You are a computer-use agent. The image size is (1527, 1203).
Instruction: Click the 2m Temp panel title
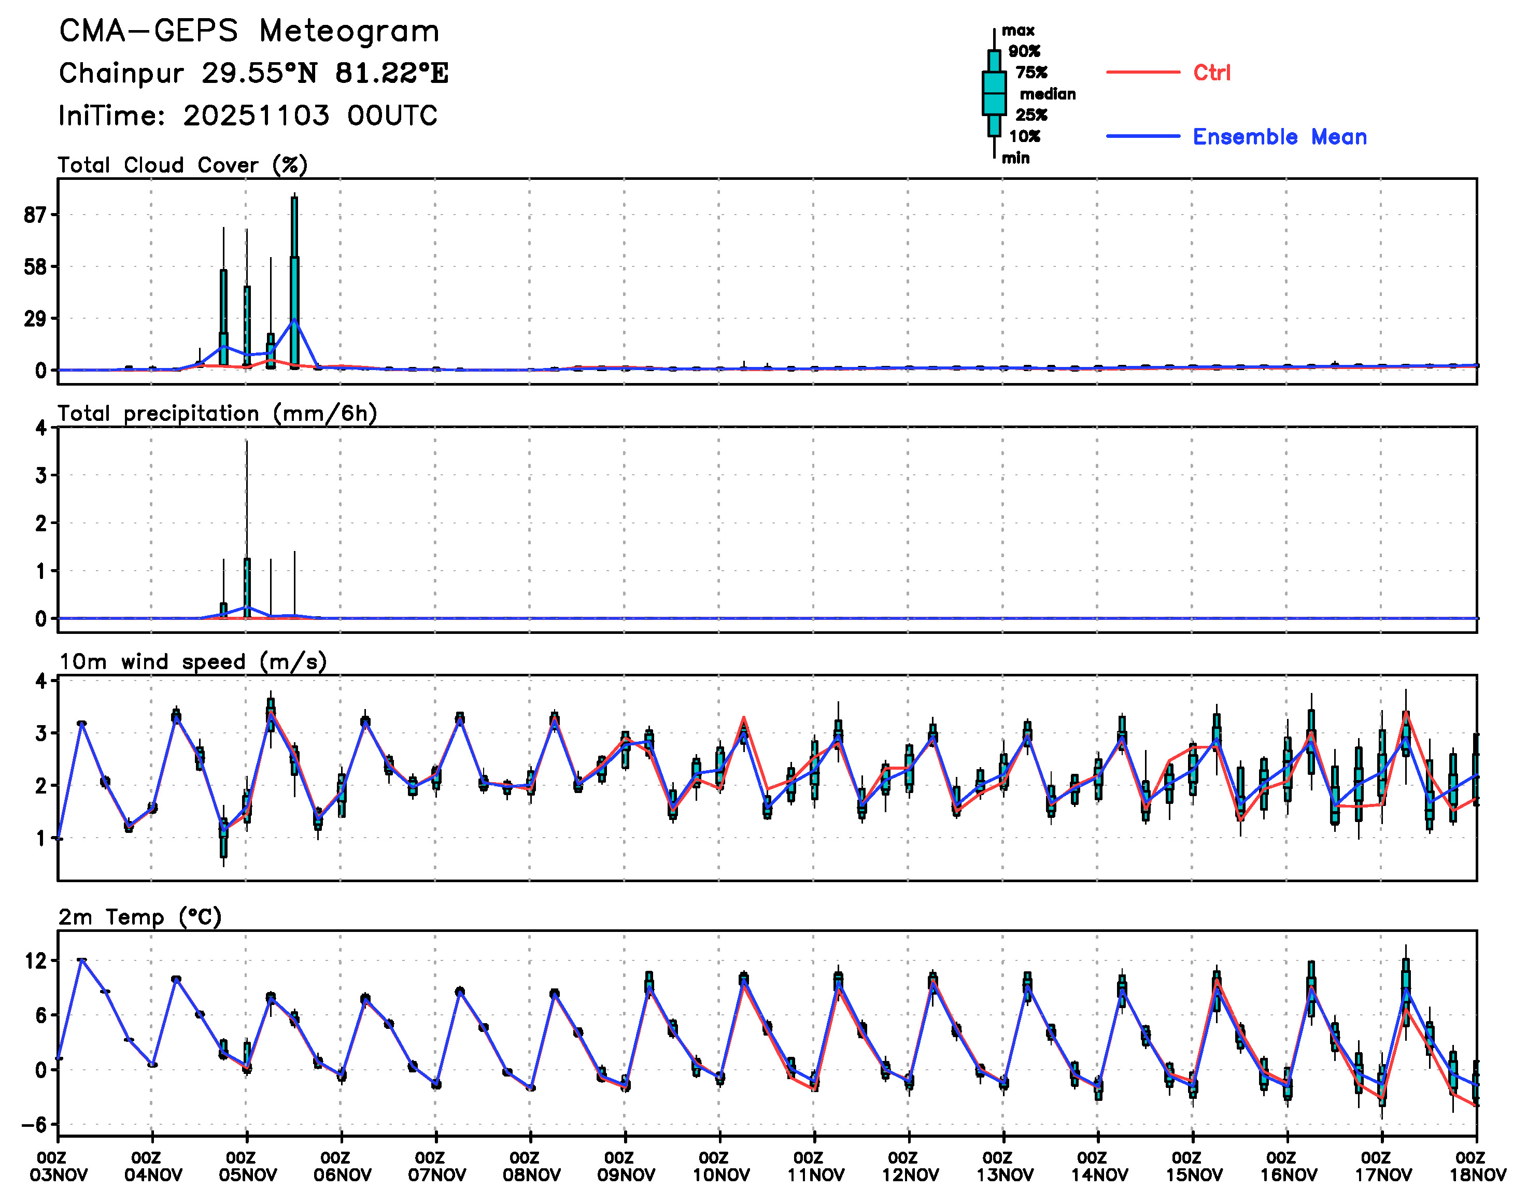139,916
